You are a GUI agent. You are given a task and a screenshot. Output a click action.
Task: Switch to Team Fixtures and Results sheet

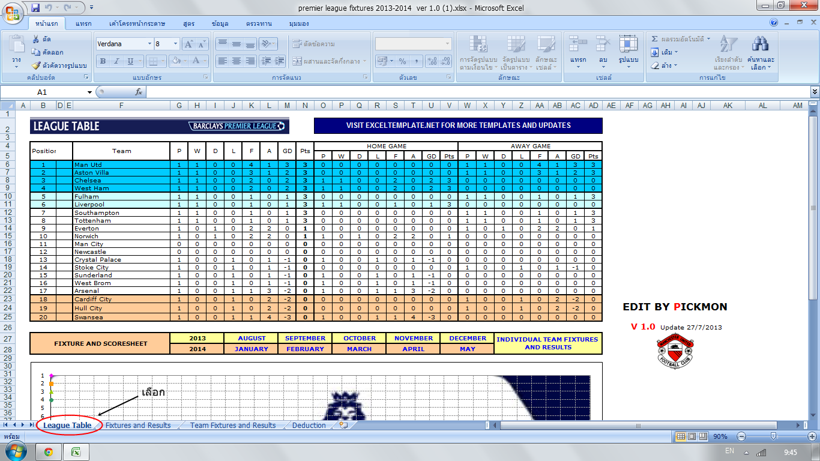[x=233, y=425]
